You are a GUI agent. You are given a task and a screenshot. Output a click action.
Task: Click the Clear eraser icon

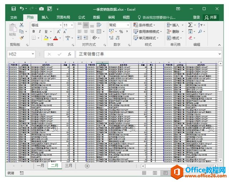[190, 38]
